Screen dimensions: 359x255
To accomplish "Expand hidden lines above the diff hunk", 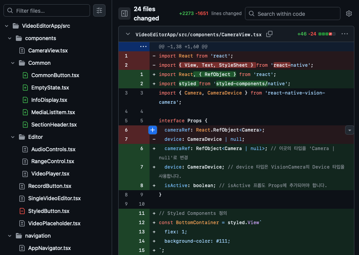I will click(143, 47).
